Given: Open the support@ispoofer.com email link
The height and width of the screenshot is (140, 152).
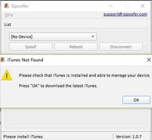Looking at the screenshot, I should tap(125, 14).
